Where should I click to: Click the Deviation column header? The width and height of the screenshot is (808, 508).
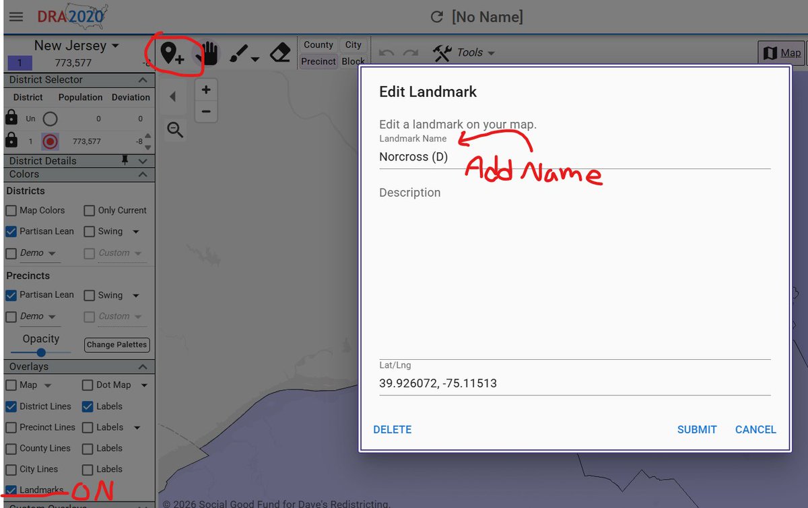(x=131, y=98)
